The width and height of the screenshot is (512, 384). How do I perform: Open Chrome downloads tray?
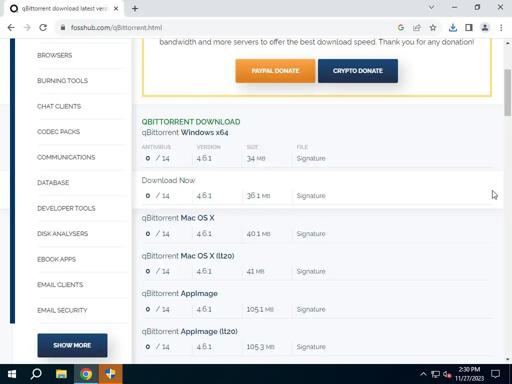453,28
